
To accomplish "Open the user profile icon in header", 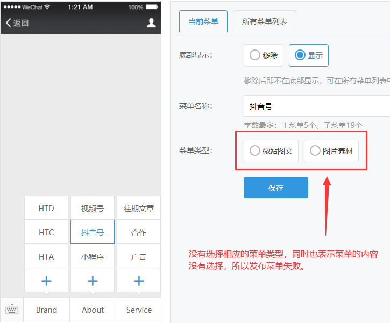I will click(x=151, y=23).
